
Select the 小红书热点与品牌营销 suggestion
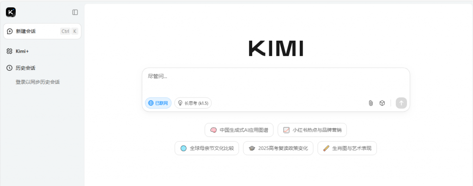[x=312, y=130]
